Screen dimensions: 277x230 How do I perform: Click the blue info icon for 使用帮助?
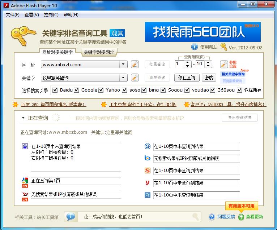click(x=194, y=47)
